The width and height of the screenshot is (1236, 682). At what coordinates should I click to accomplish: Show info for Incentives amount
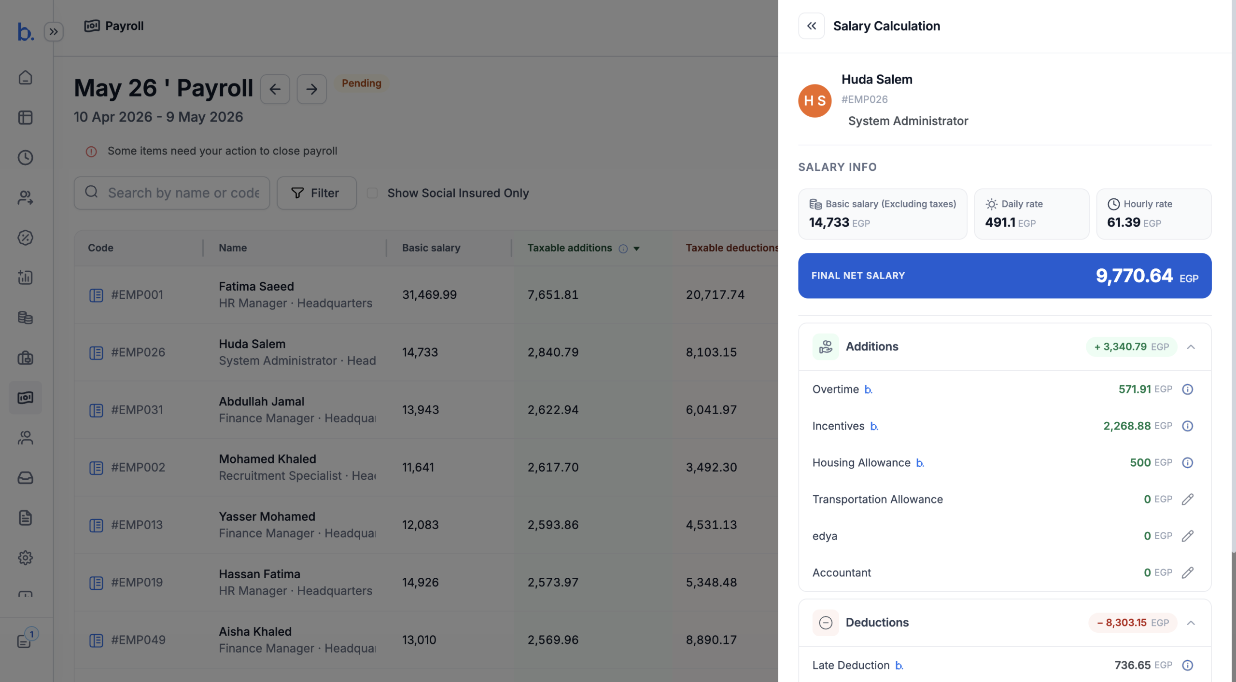(1188, 426)
